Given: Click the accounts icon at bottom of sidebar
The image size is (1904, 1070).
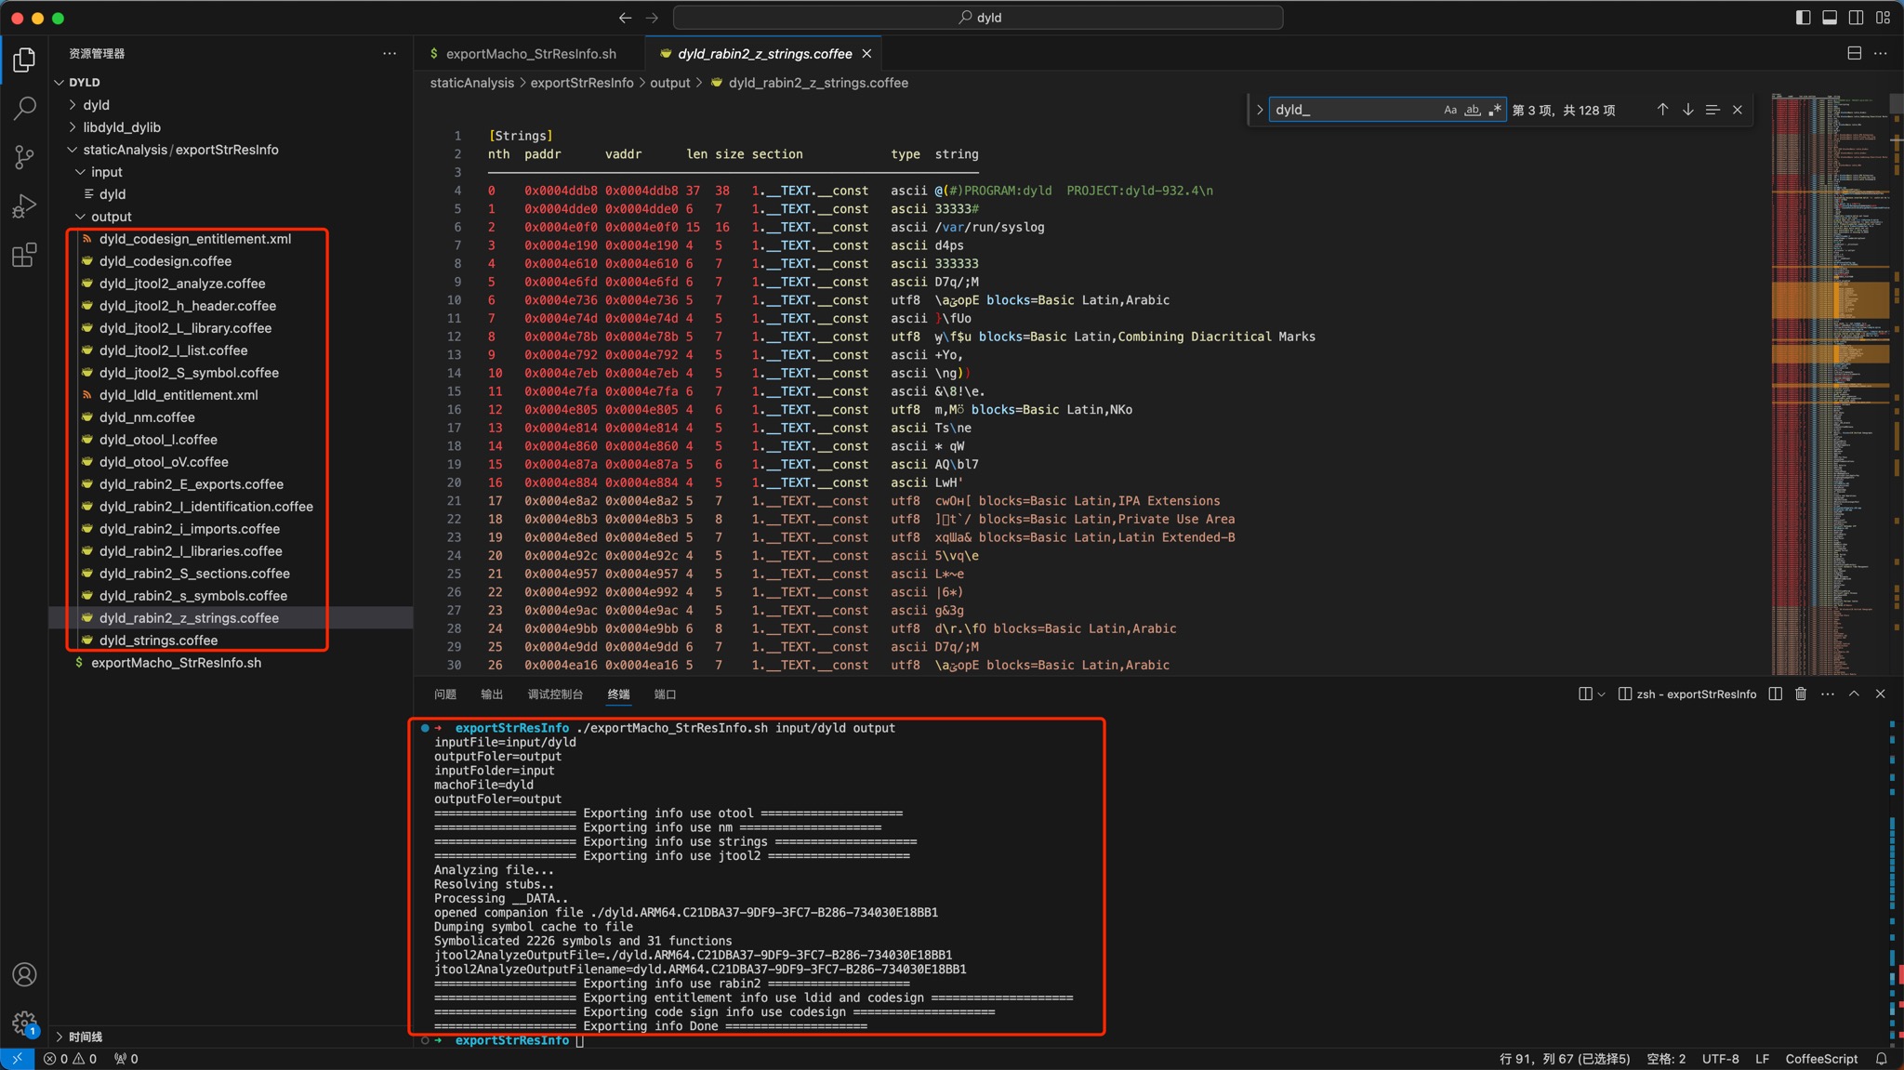Looking at the screenshot, I should pos(23,973).
